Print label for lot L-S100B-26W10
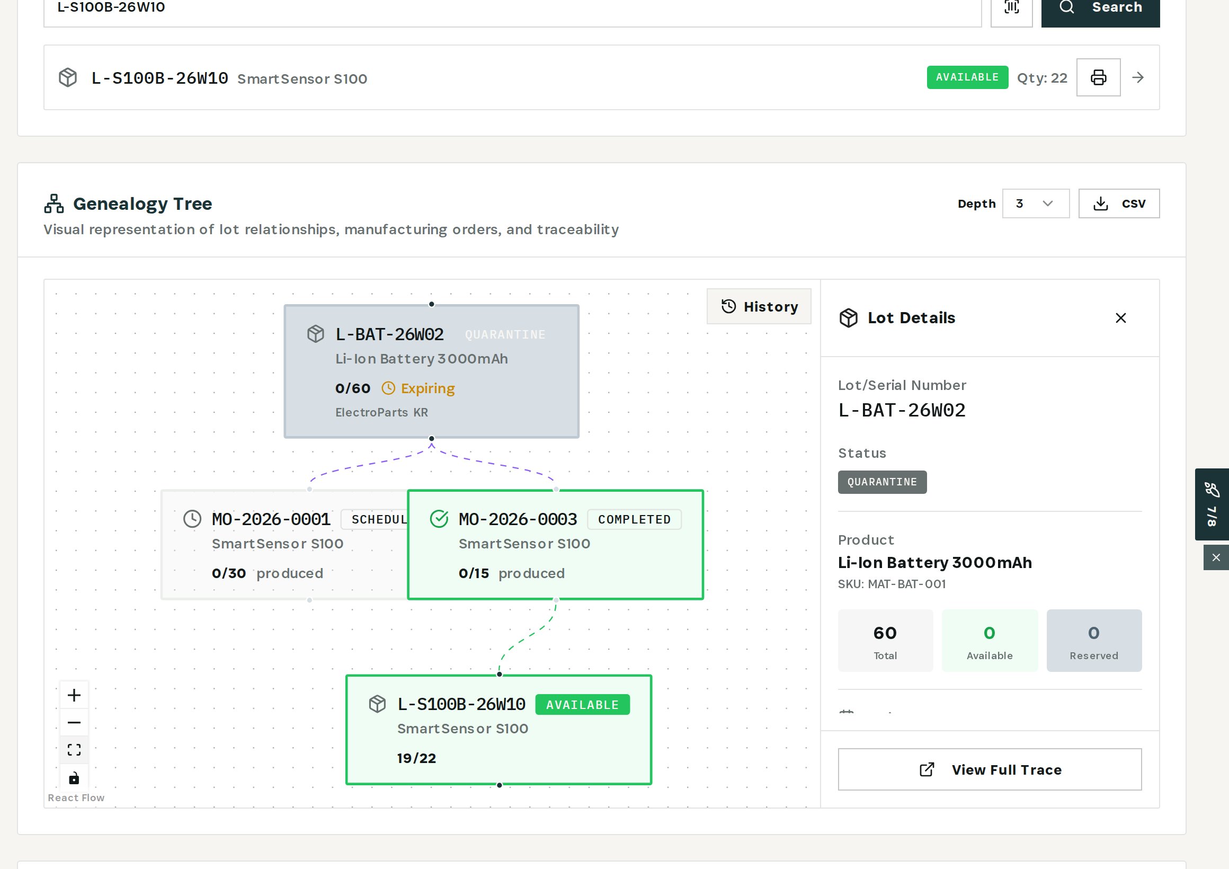This screenshot has width=1229, height=869. tap(1098, 78)
